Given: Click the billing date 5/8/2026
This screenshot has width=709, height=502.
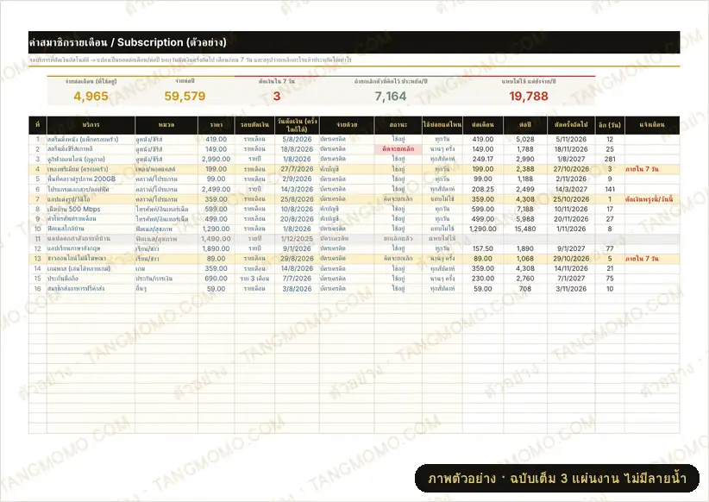Looking at the screenshot, I should [297, 139].
